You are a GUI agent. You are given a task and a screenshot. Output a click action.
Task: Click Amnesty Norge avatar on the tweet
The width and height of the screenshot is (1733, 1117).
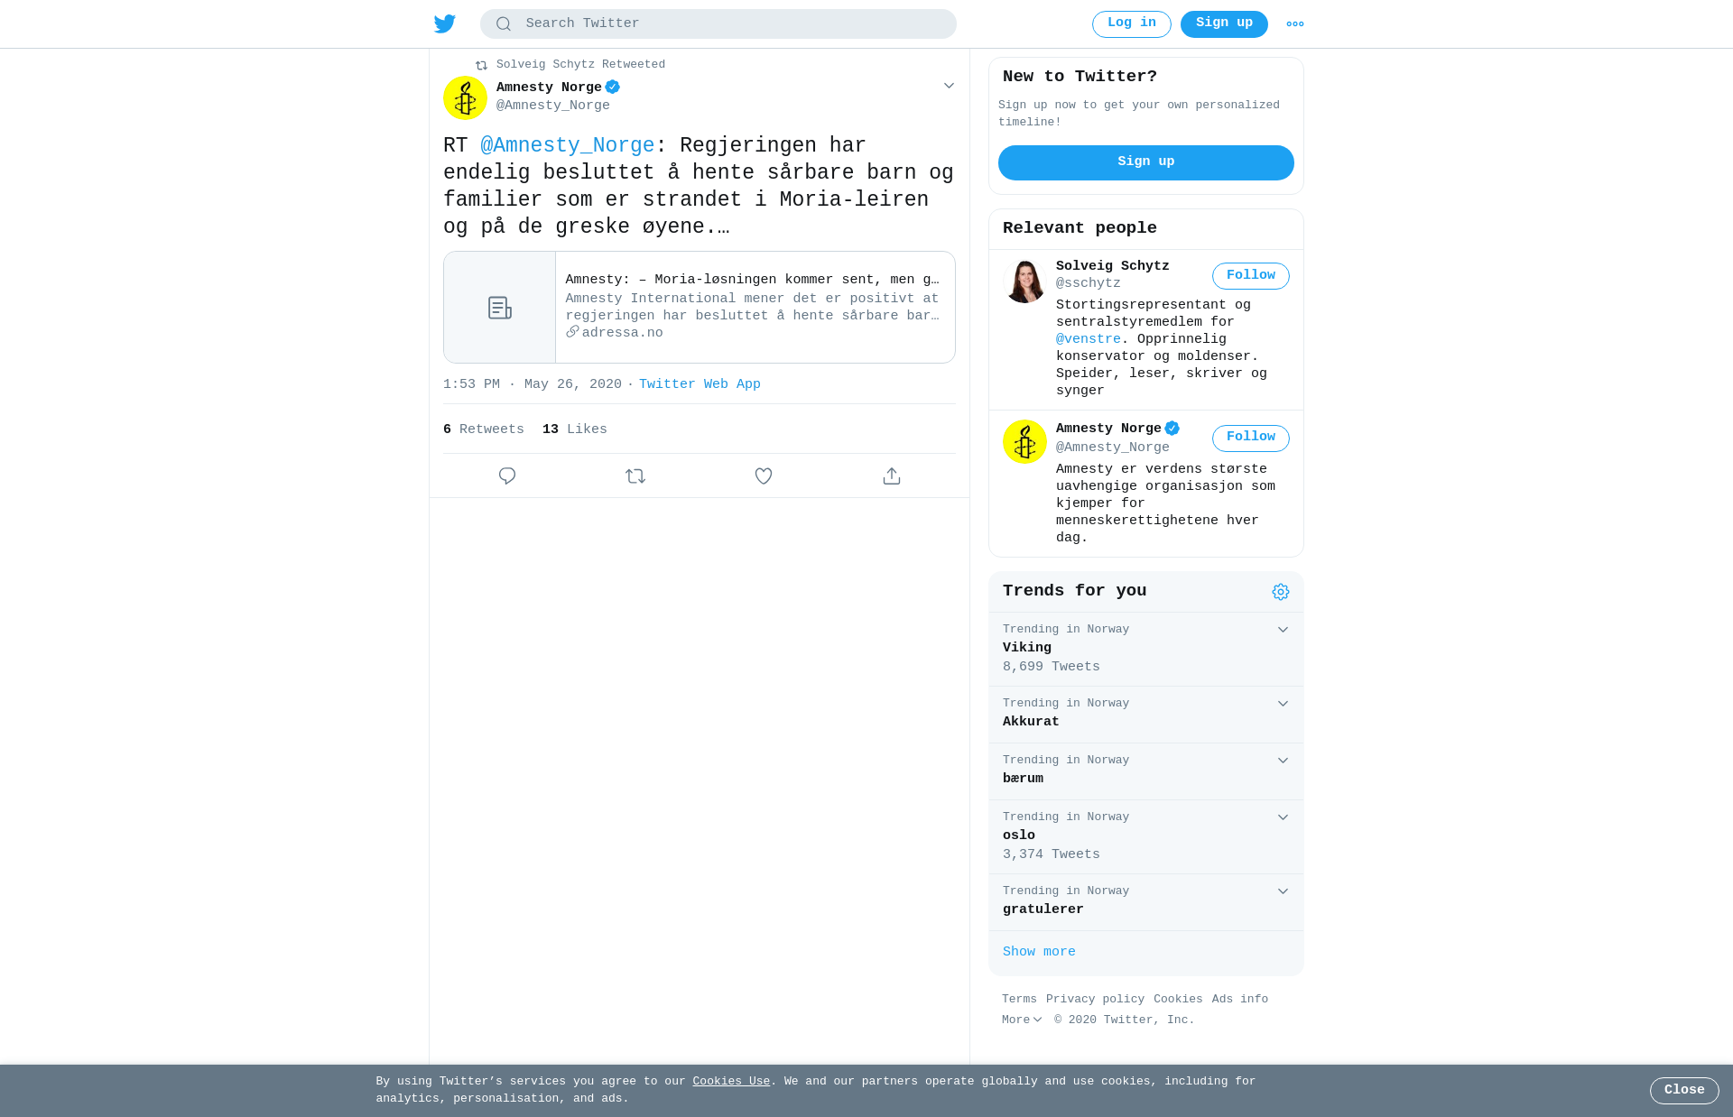465,97
